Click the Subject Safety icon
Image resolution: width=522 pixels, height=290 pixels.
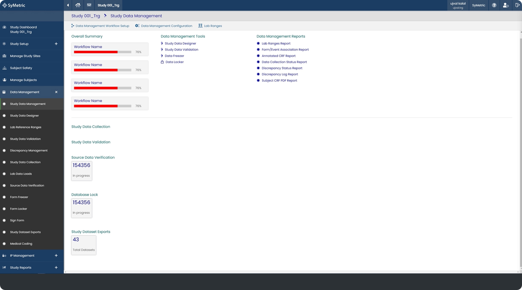(4, 68)
